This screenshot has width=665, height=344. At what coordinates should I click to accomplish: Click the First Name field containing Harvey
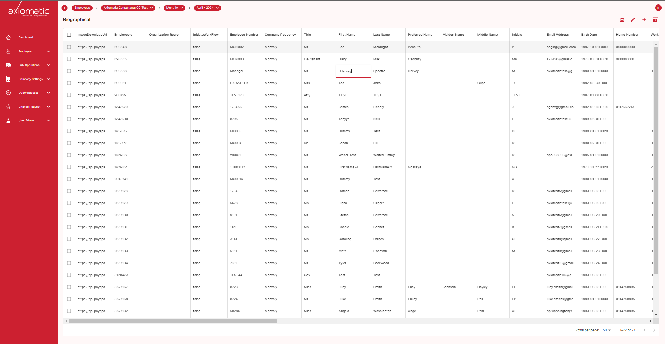[353, 71]
